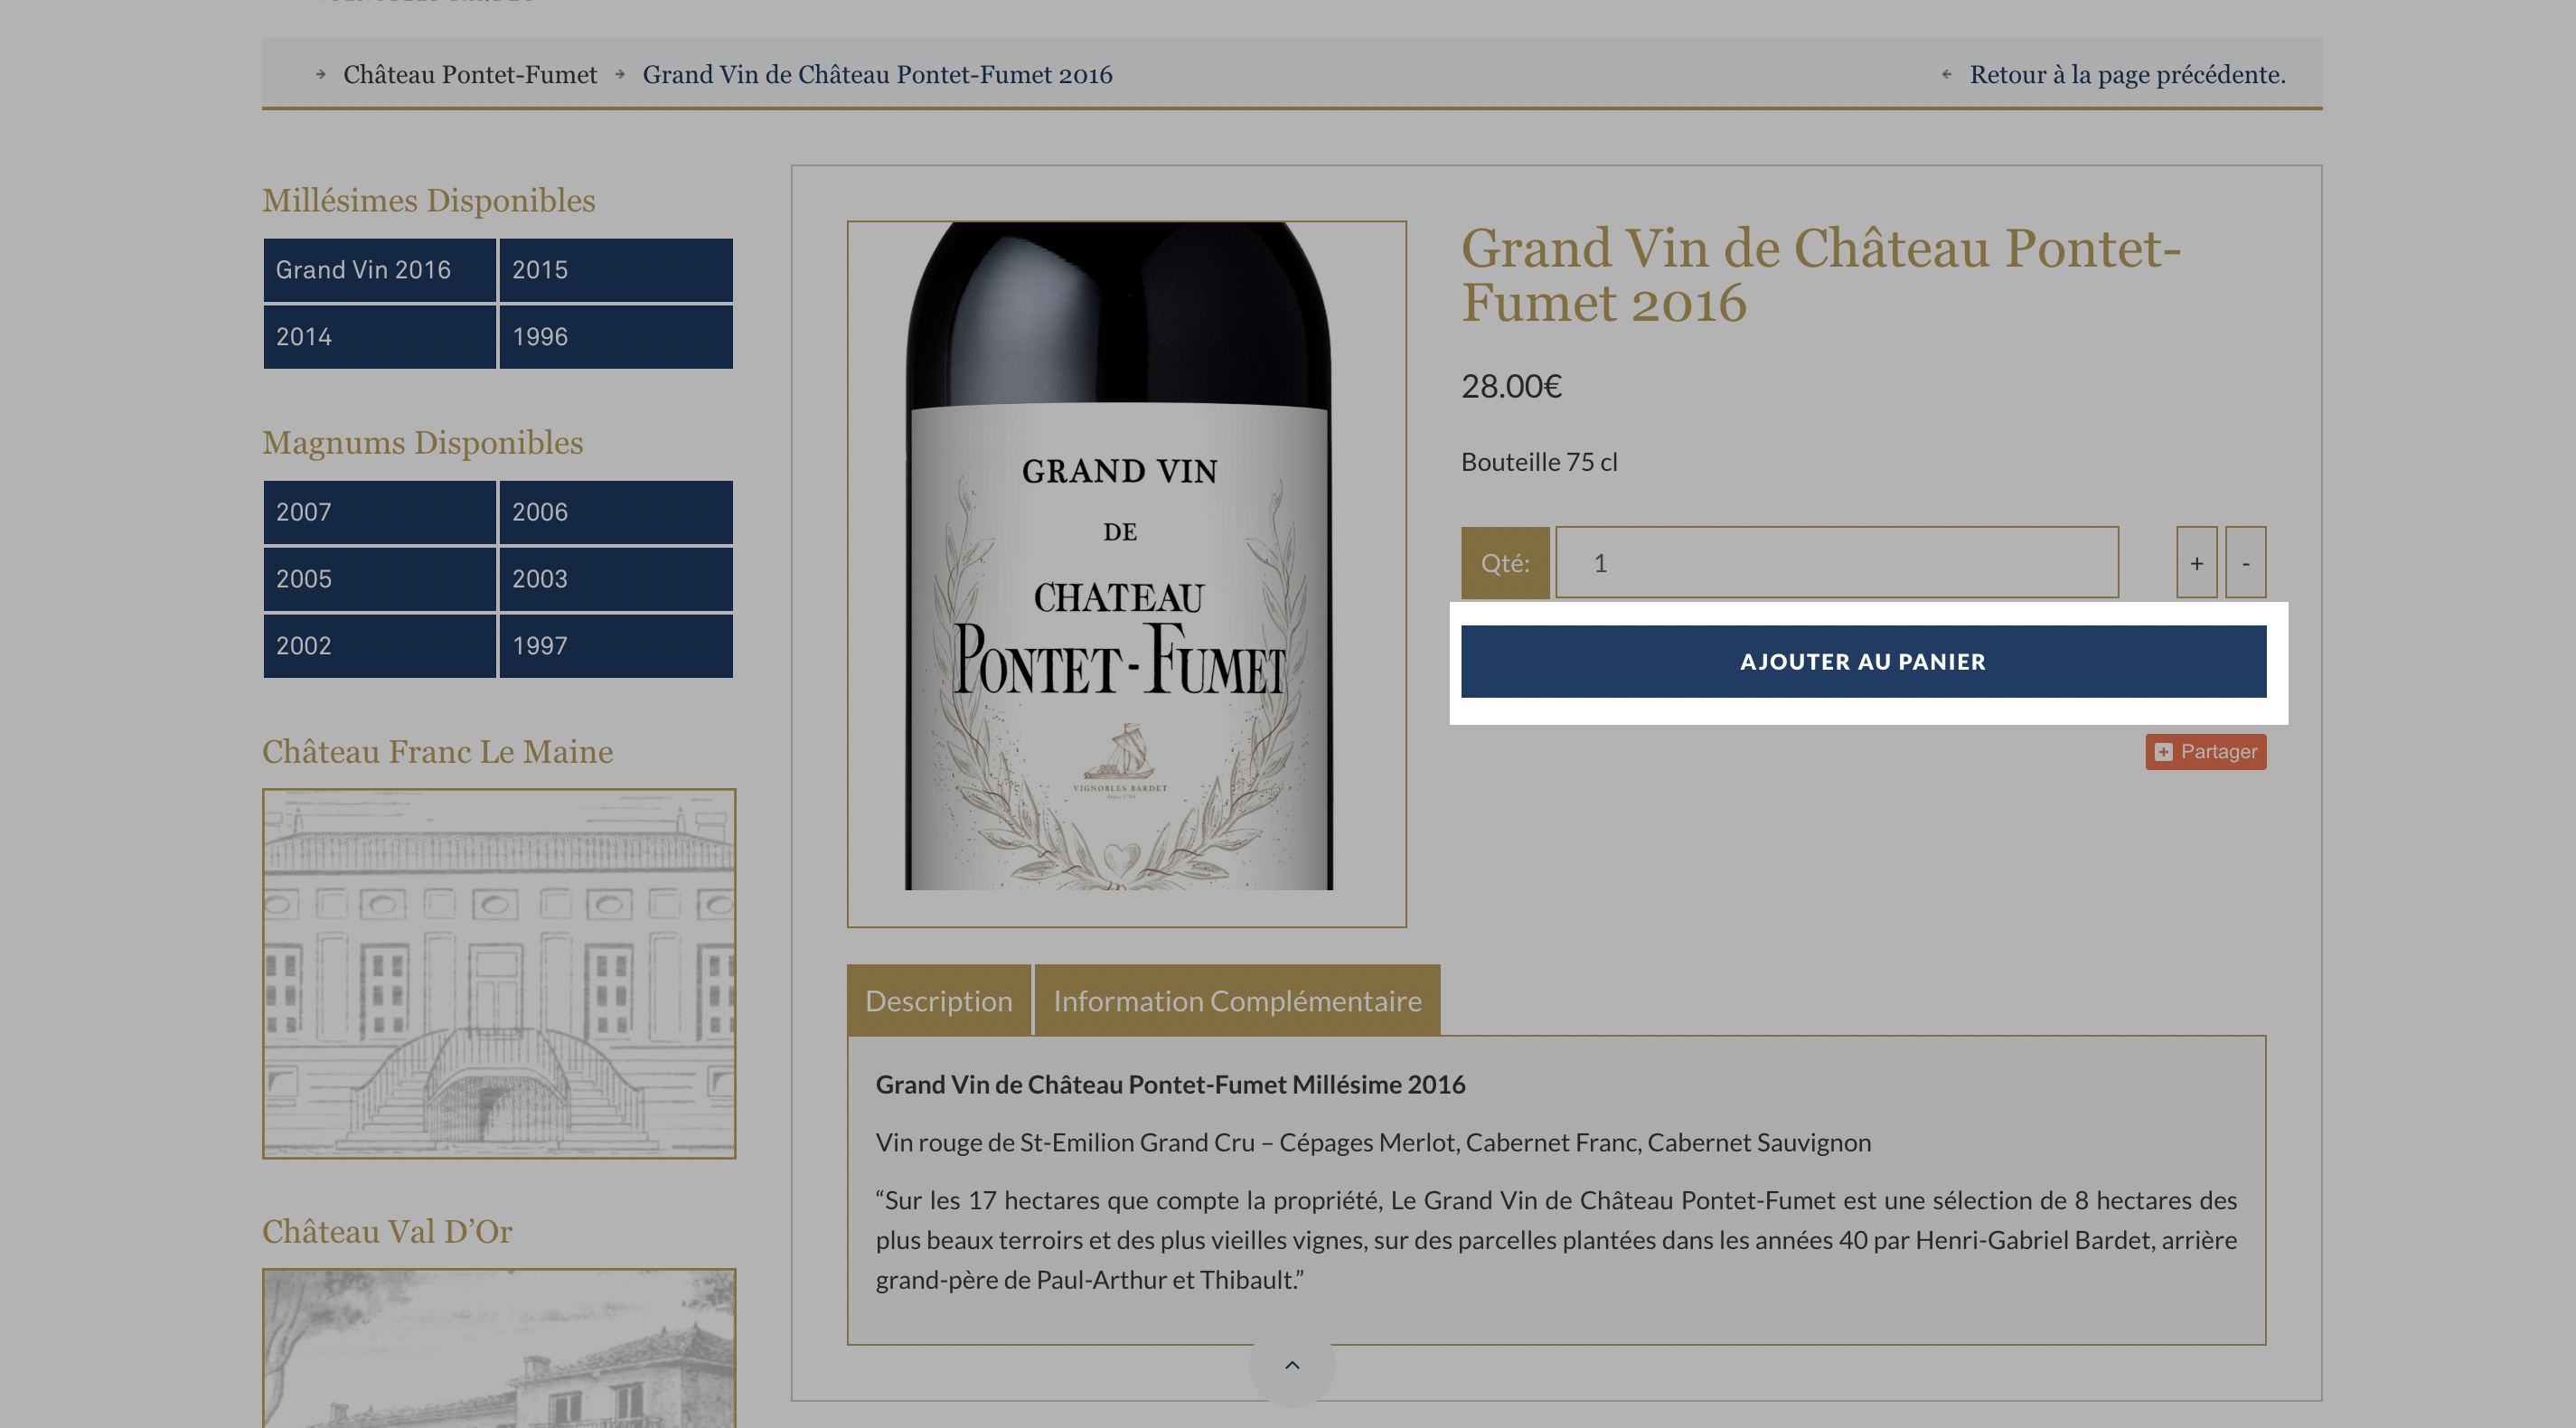Open the Description tab
This screenshot has width=2576, height=1428.
point(938,1000)
